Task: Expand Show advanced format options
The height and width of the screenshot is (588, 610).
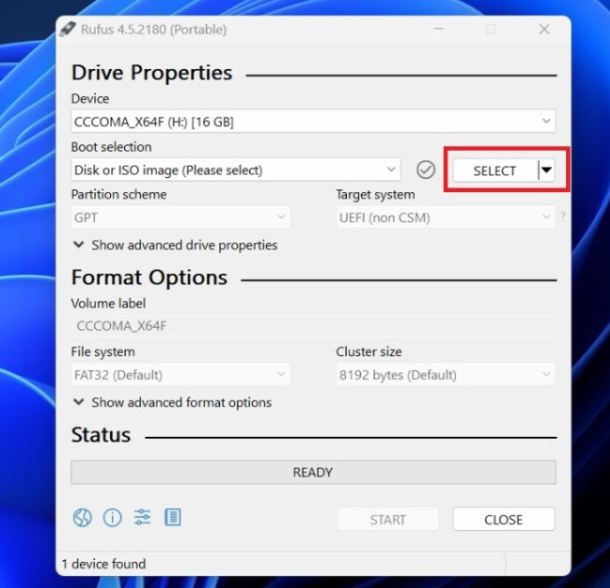Action: [x=173, y=403]
